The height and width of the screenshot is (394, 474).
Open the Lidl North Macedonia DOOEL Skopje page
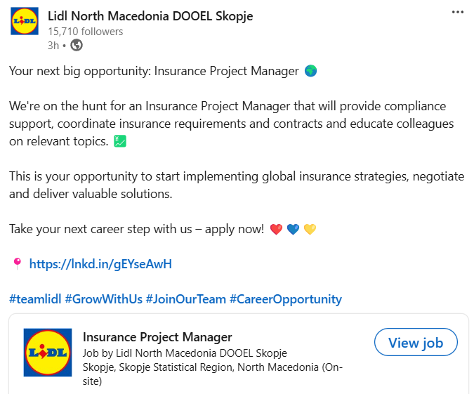coord(150,15)
